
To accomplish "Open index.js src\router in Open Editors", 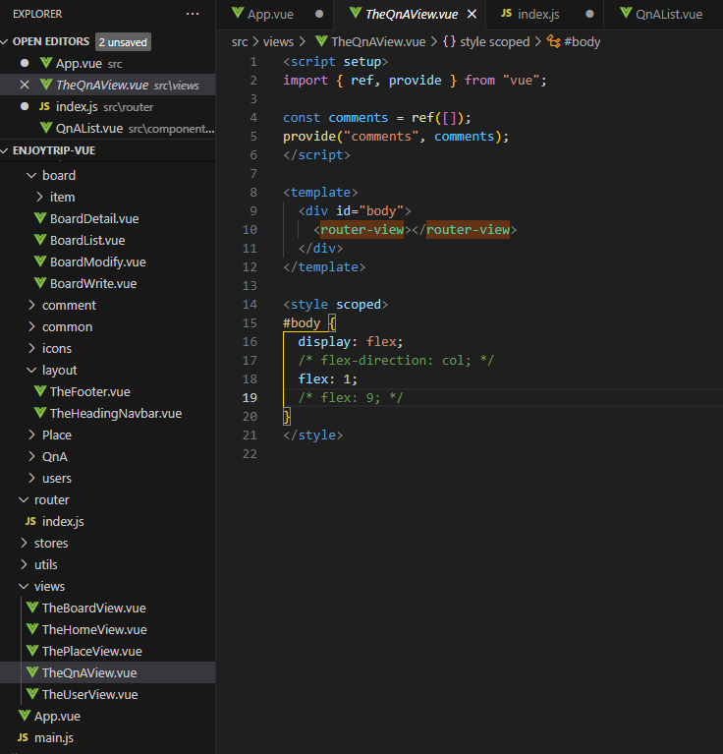I will tap(108, 107).
